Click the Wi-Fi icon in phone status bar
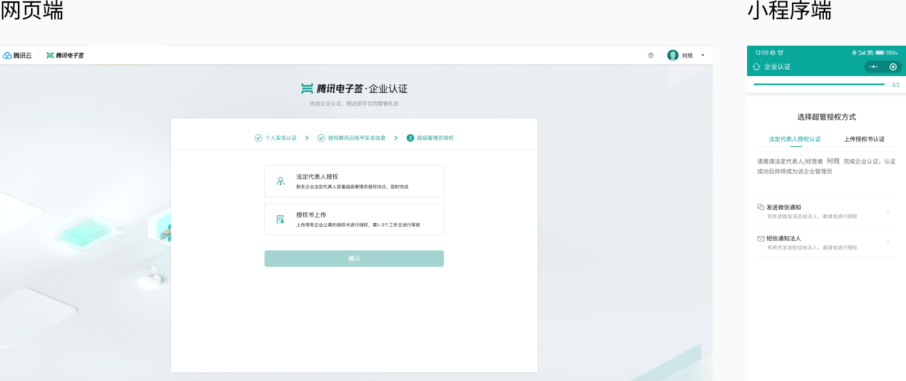906x381 pixels. [x=870, y=52]
